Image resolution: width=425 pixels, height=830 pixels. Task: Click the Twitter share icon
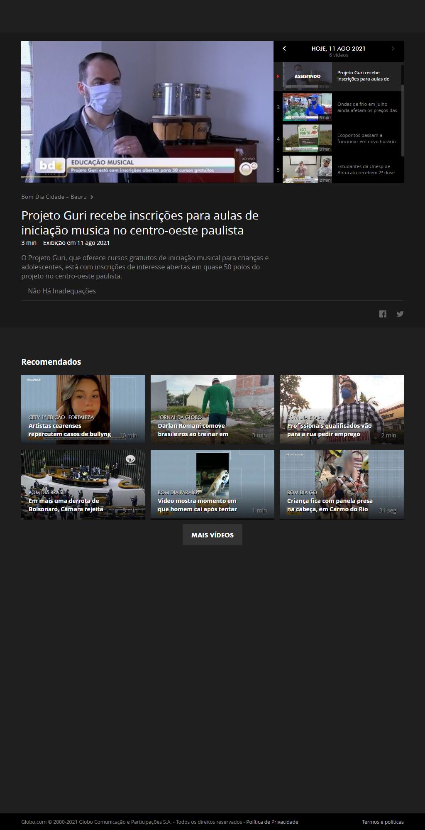[400, 314]
